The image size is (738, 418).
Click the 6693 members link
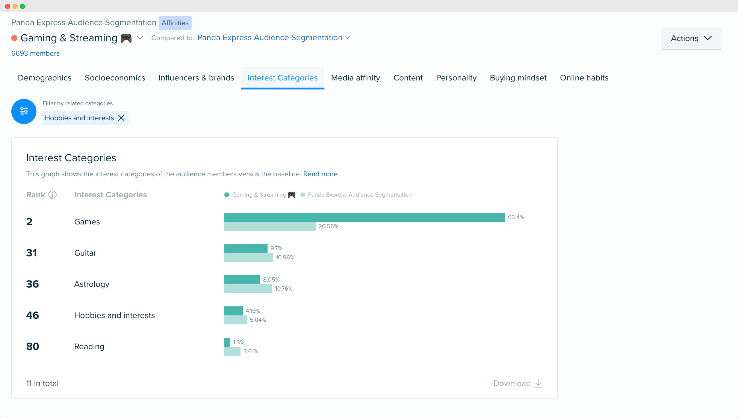coord(35,53)
